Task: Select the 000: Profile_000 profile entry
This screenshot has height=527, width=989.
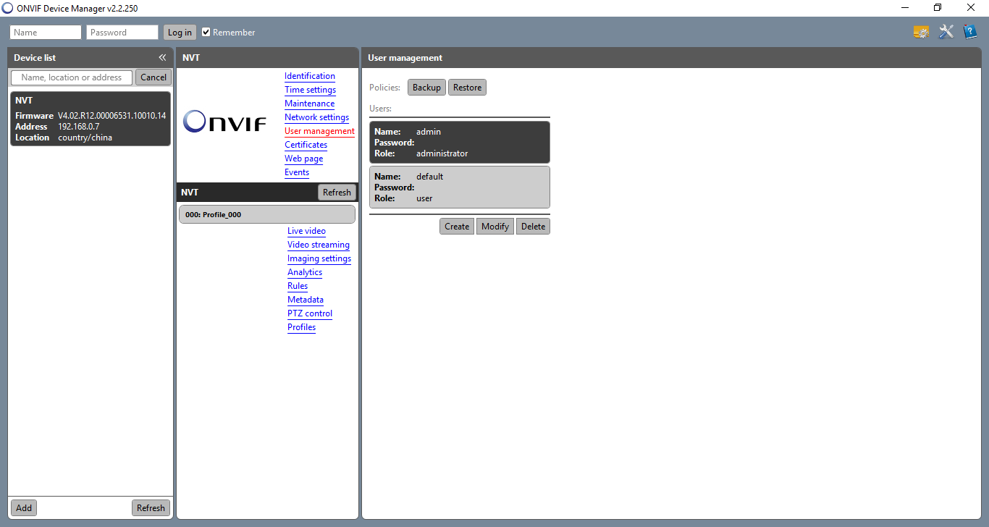Action: (x=266, y=214)
